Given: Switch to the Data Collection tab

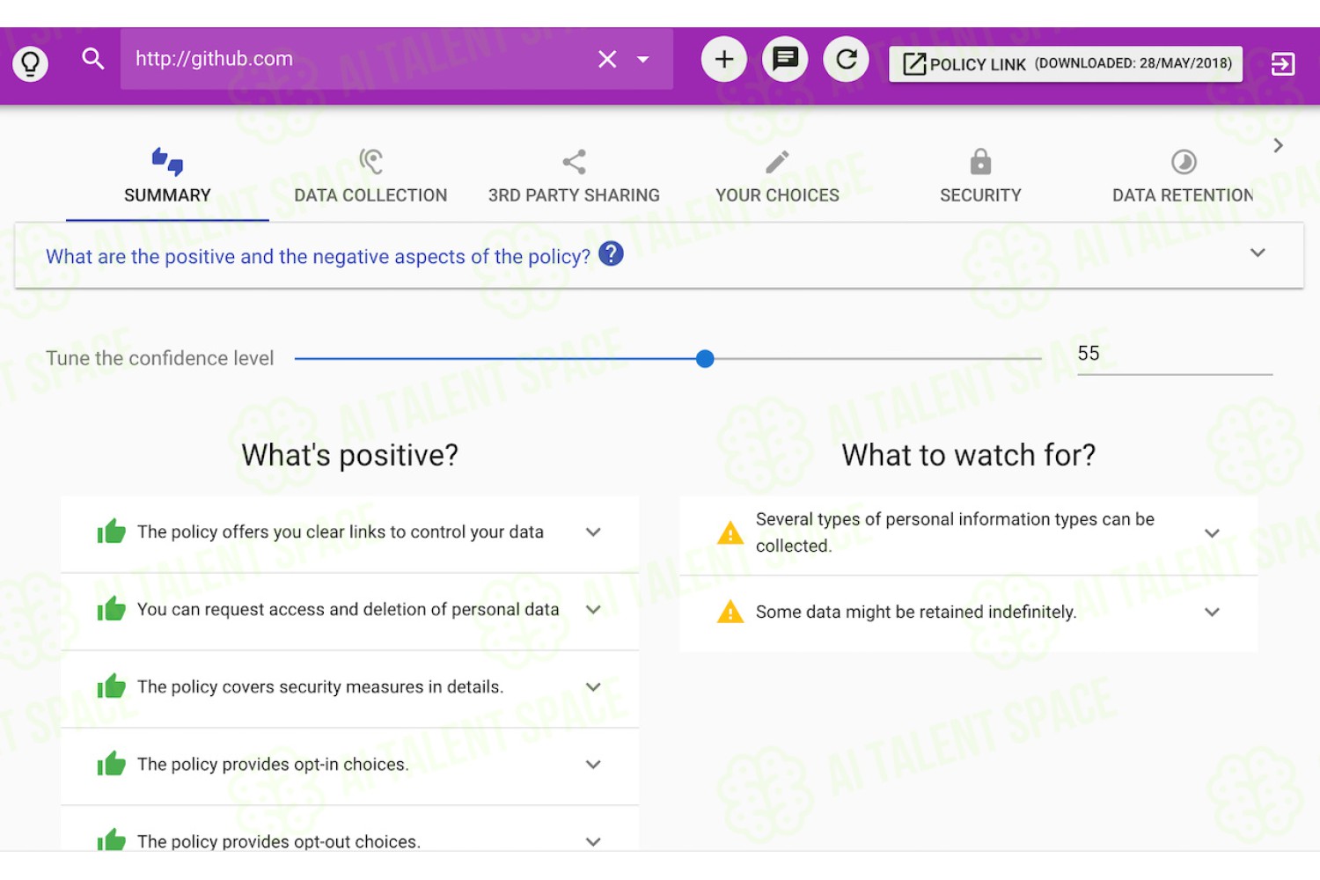Looking at the screenshot, I should click(370, 177).
